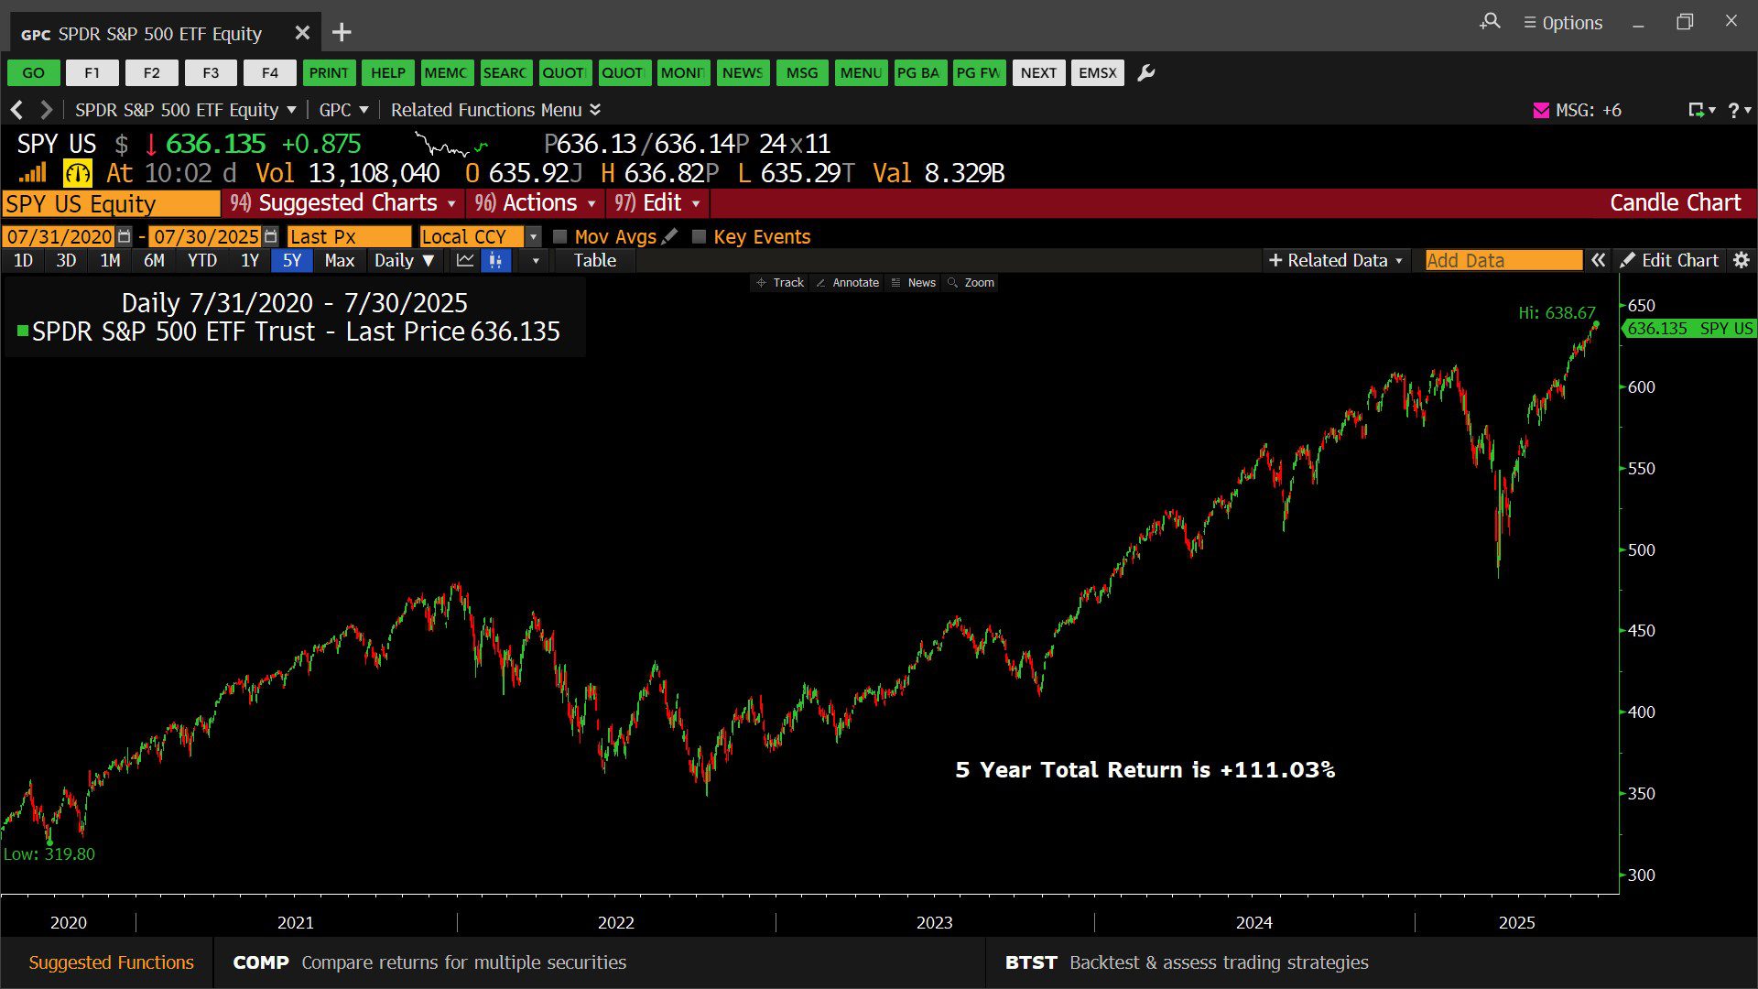The height and width of the screenshot is (989, 1758).
Task: Go forward with the right arrow
Action: [46, 110]
